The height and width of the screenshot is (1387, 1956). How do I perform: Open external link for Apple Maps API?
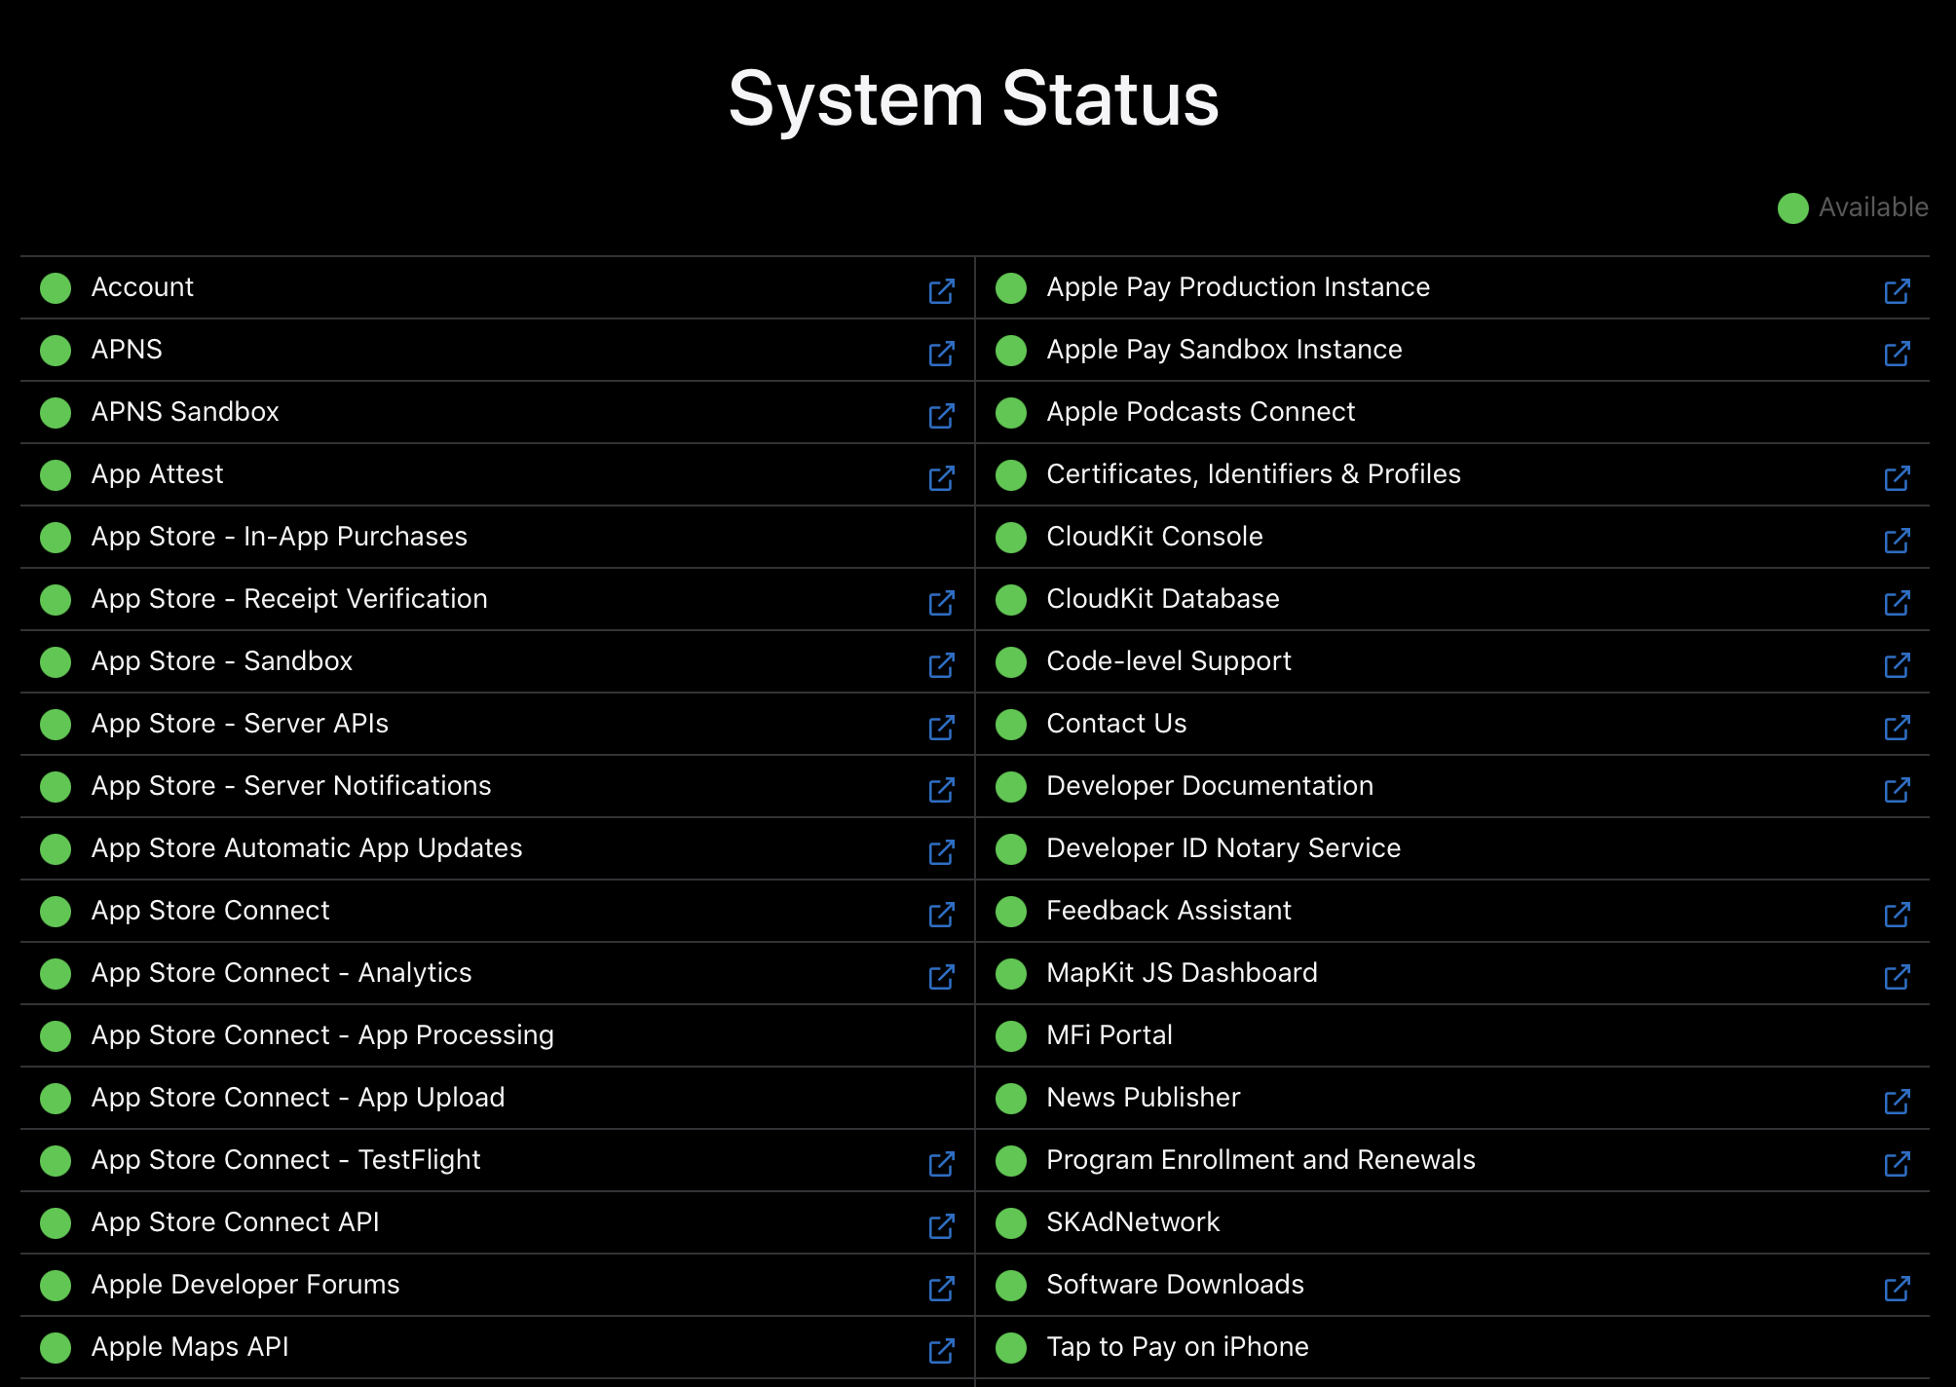point(941,1350)
